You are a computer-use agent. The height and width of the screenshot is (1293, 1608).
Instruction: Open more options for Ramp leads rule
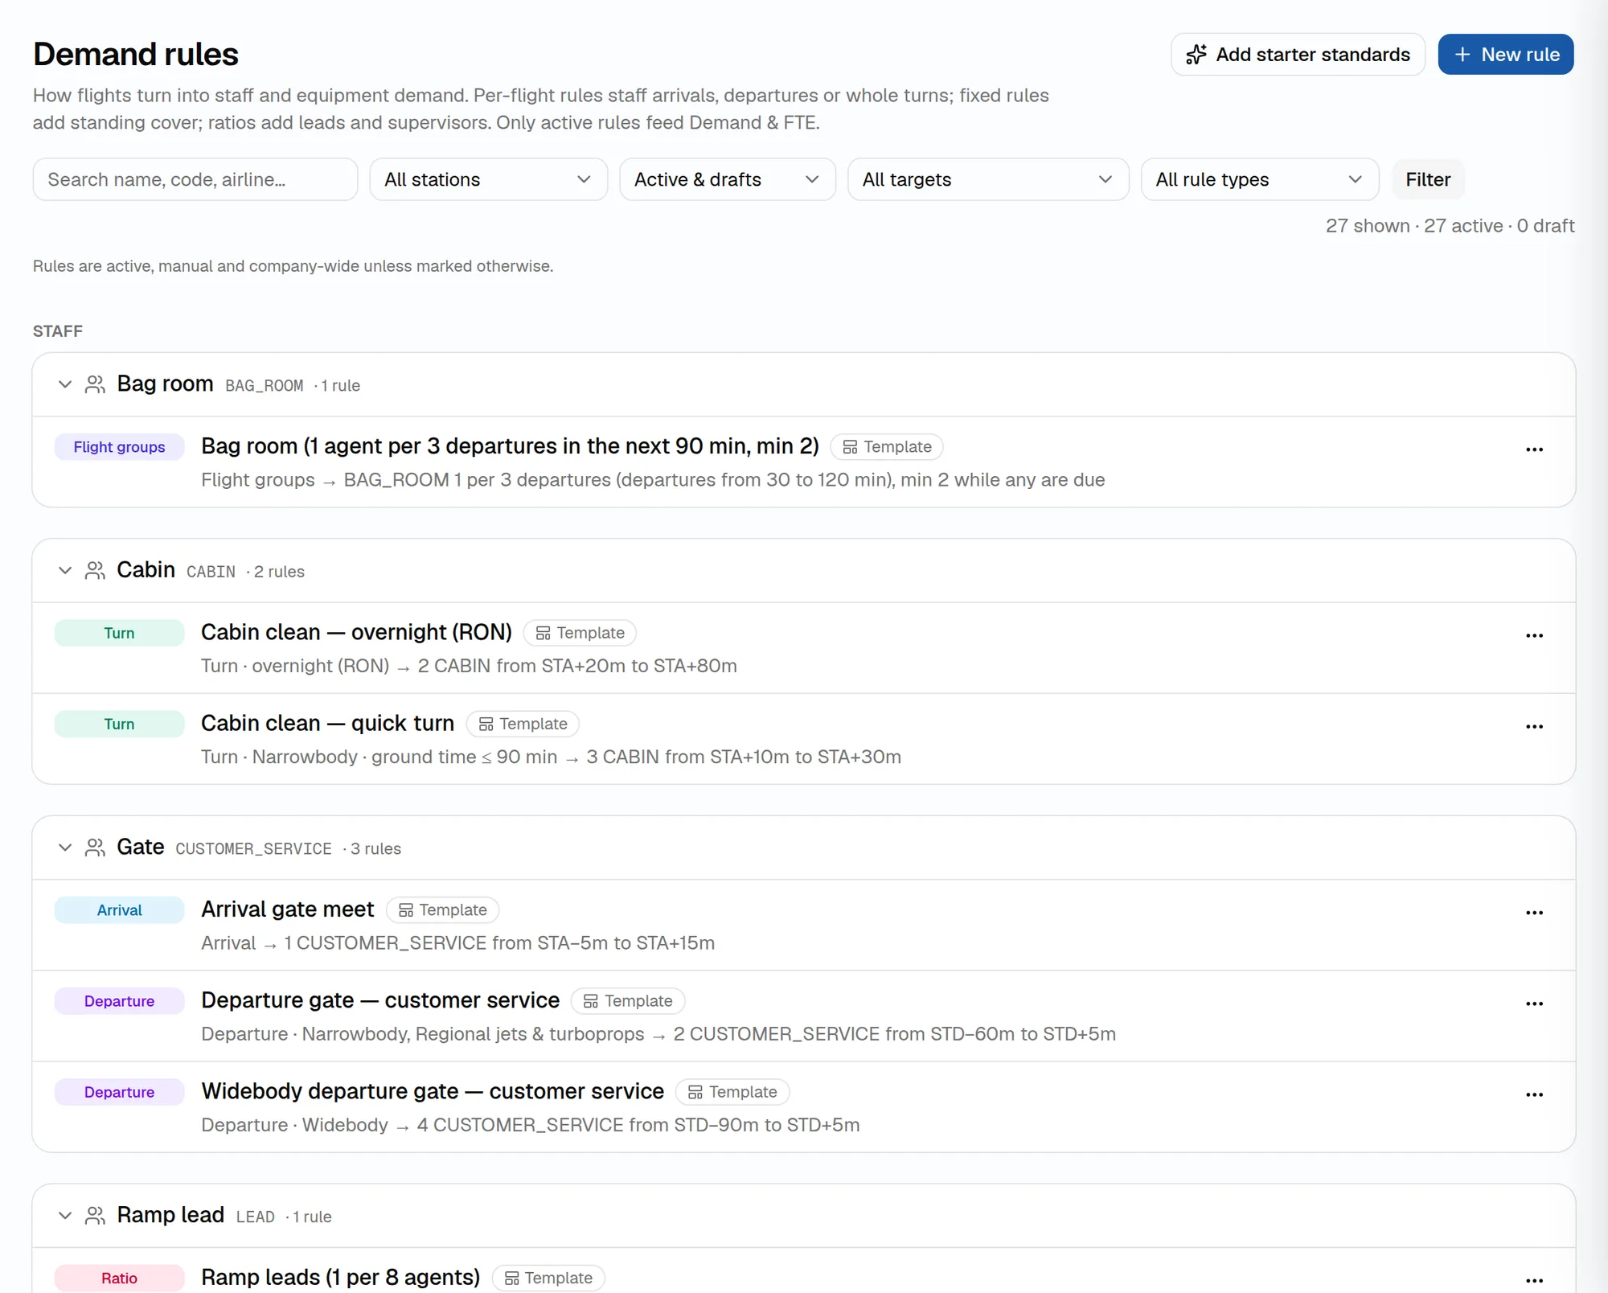coord(1534,1280)
